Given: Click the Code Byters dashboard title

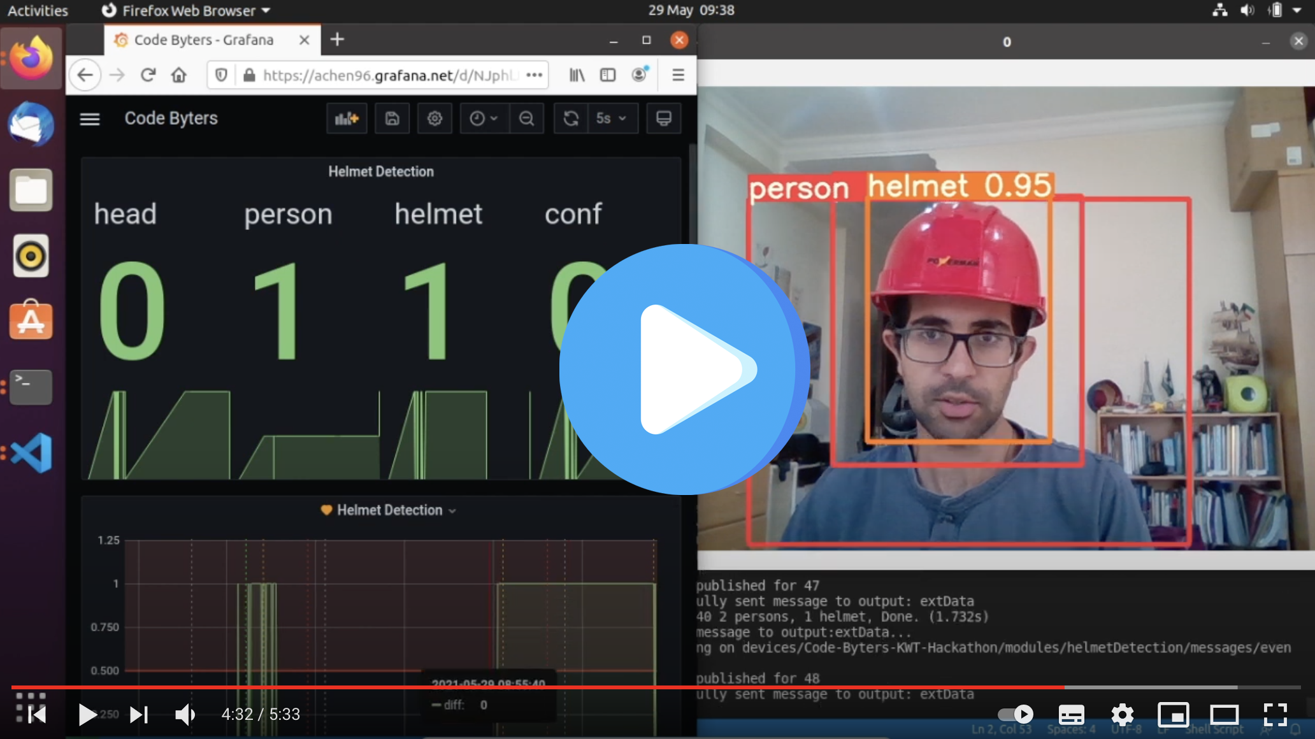Looking at the screenshot, I should pos(171,118).
